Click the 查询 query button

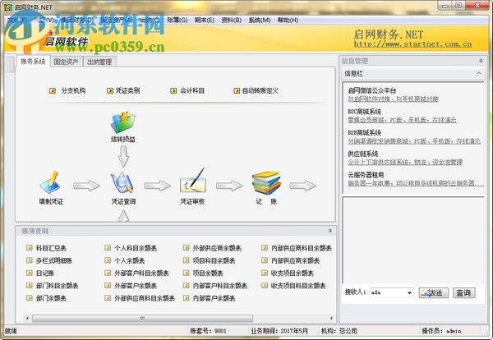click(x=463, y=293)
